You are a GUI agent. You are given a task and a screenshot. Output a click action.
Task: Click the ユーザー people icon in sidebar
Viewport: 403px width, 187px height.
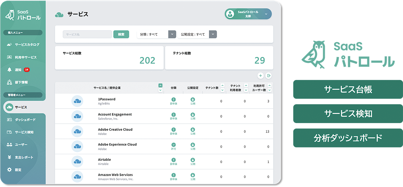click(x=10, y=145)
